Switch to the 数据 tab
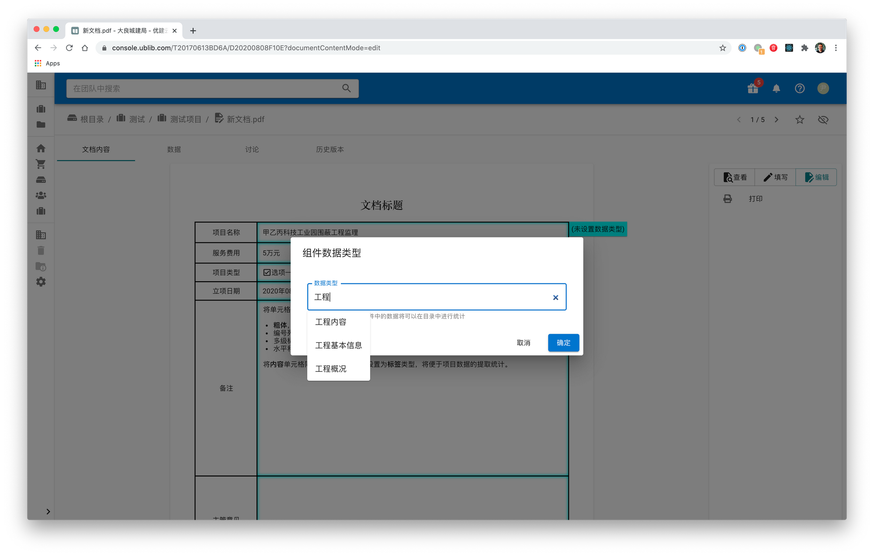 (174, 149)
